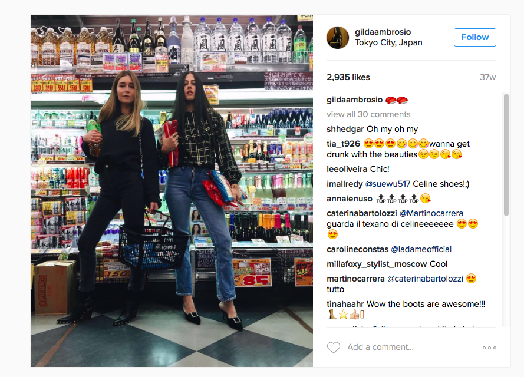Click the heart like icon
This screenshot has height=377, width=524.
[333, 348]
